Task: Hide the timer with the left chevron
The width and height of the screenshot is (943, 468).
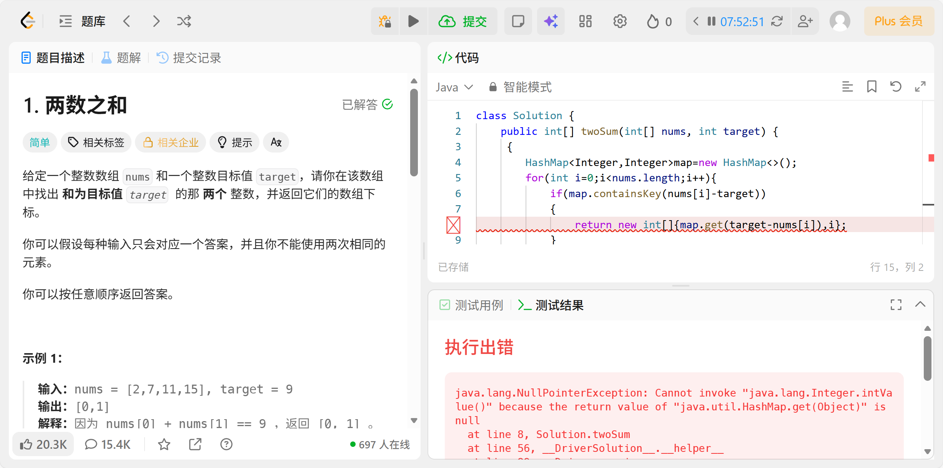Action: click(696, 21)
